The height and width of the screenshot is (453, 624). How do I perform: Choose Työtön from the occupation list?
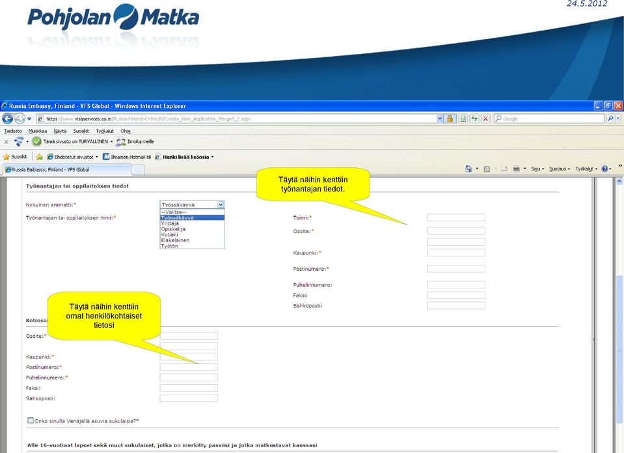(192, 246)
